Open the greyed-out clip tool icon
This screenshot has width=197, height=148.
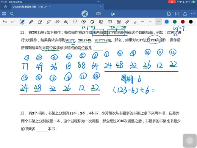[135, 22]
